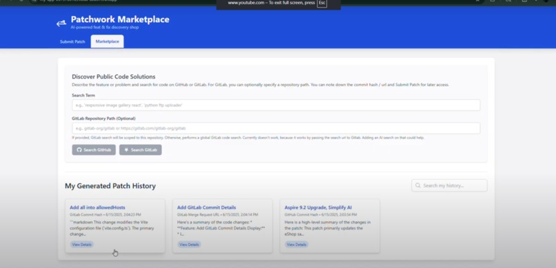The image size is (556, 268).
Task: Click the GitLab Repository Path field
Action: point(276,128)
